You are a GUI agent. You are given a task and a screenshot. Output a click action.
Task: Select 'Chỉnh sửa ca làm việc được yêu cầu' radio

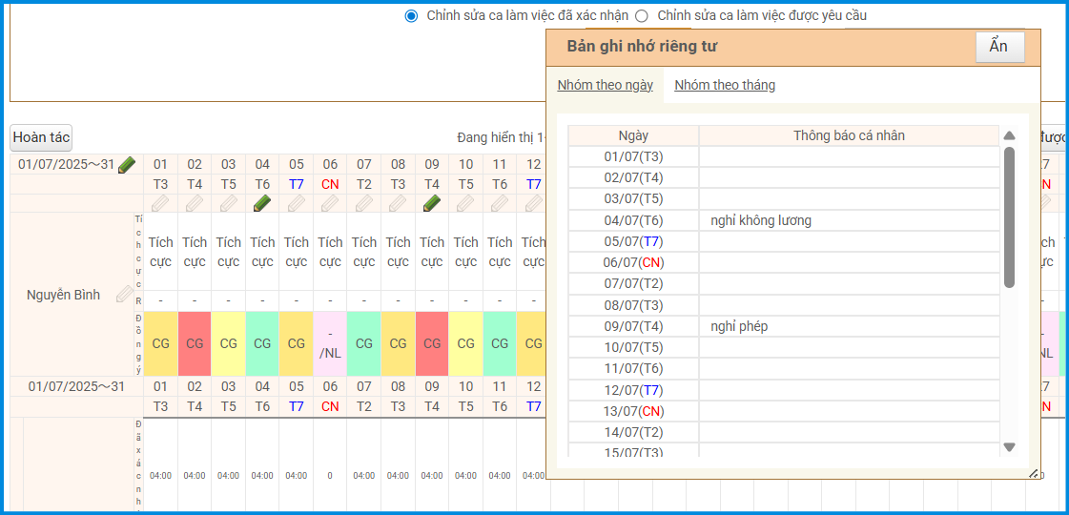pyautogui.click(x=642, y=16)
